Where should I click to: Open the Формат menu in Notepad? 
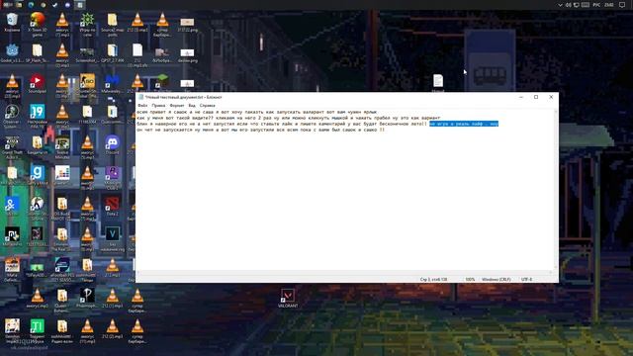pyautogui.click(x=177, y=106)
